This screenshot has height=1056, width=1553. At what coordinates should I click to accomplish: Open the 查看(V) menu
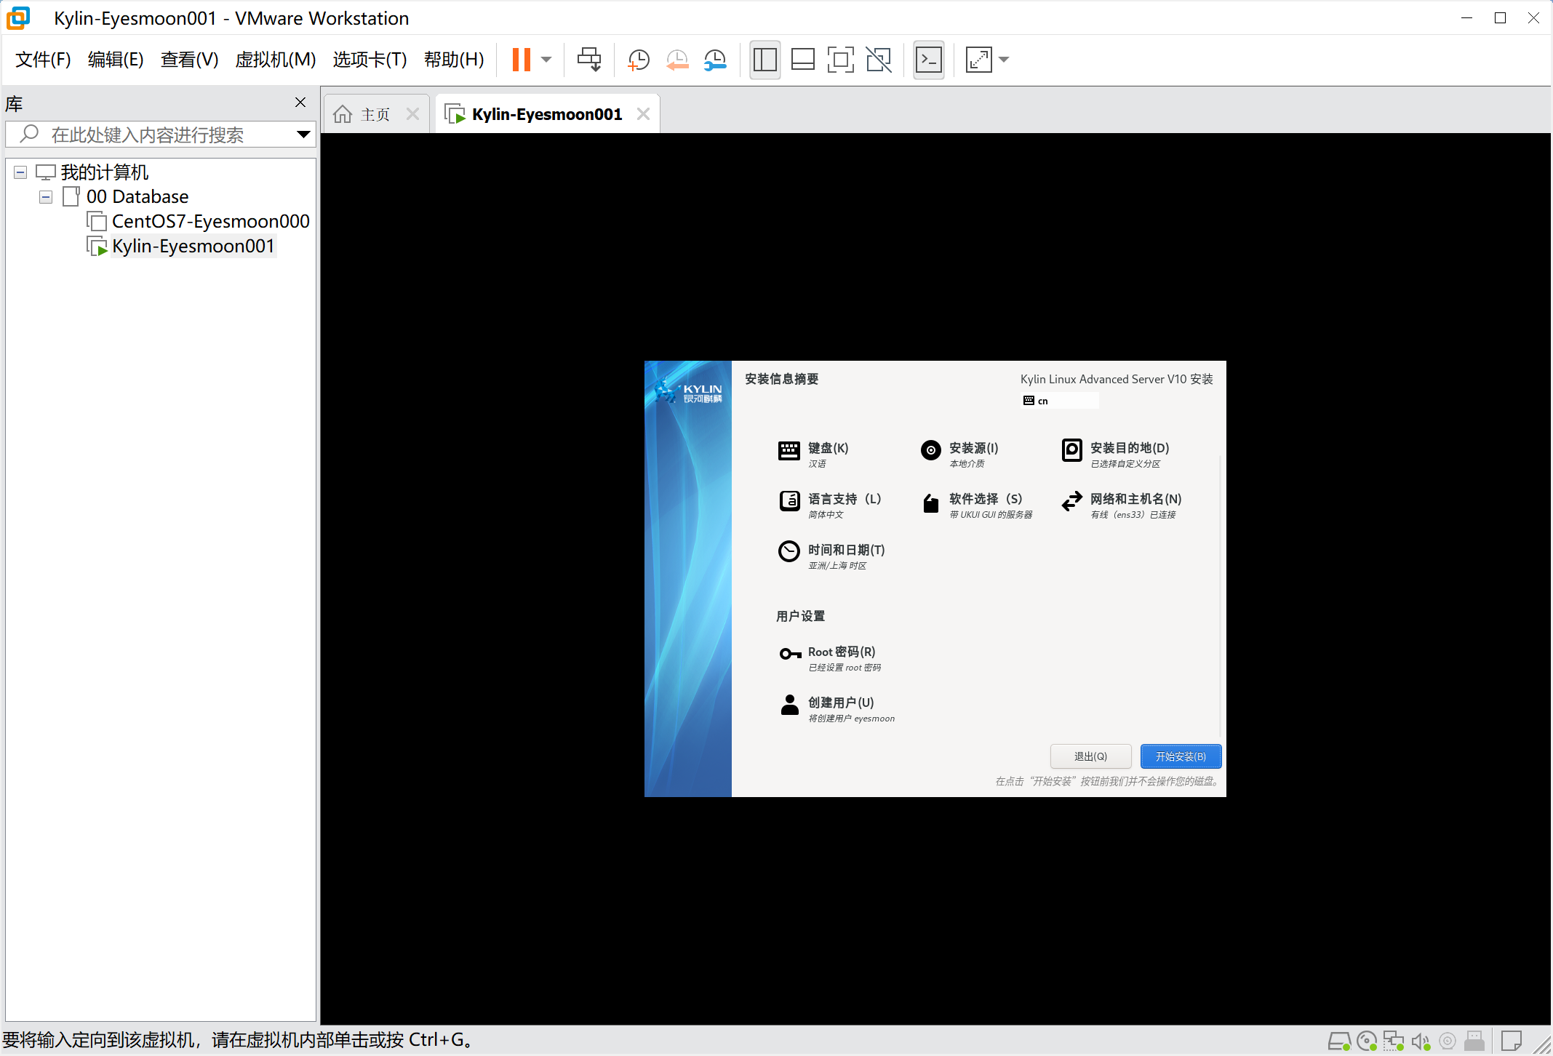[x=189, y=60]
